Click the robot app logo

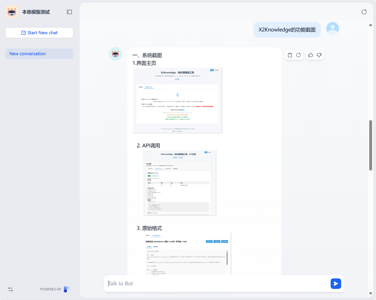pos(12,12)
